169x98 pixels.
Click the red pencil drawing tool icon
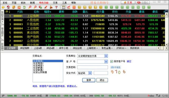click(x=46, y=7)
